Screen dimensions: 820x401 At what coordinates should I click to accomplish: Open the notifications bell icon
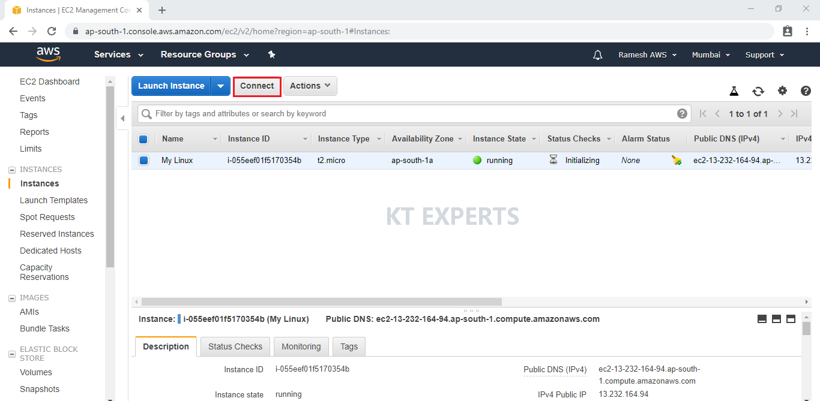(x=597, y=55)
